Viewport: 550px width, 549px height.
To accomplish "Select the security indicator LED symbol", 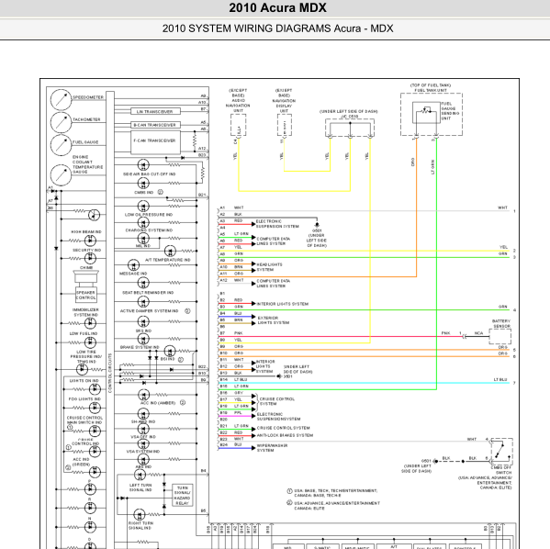I will 90,258.
